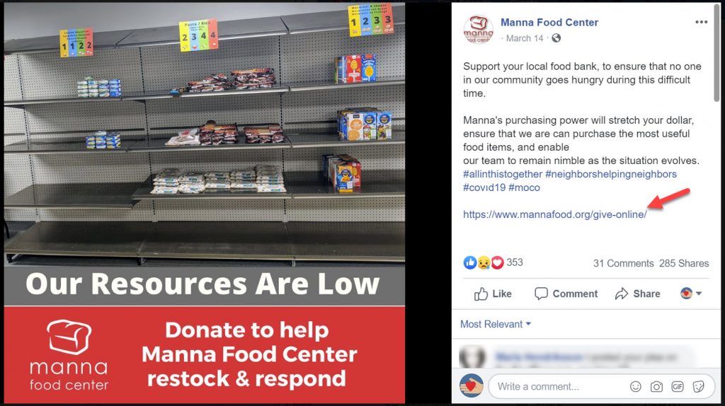Post a GIF in the comment
Viewport: 725px width, 406px height.
point(678,387)
